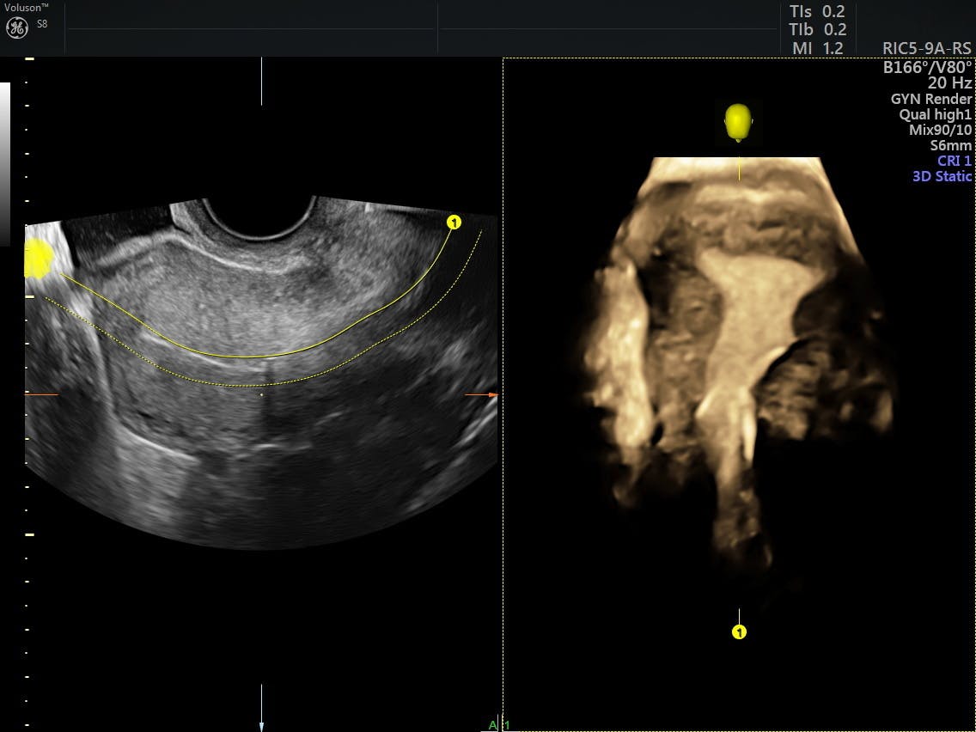976x732 pixels.
Task: Click the blue vertical line marker above scan
Action: pyautogui.click(x=261, y=82)
